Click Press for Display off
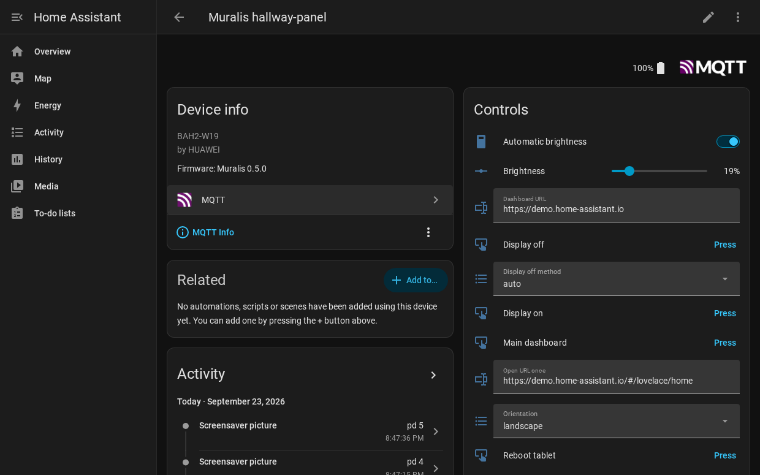760x475 pixels. click(x=725, y=245)
